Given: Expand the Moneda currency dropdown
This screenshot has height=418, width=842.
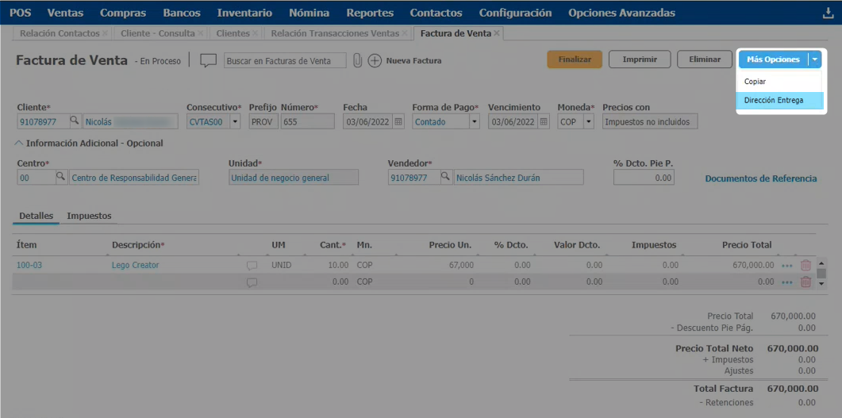Looking at the screenshot, I should pyautogui.click(x=588, y=121).
